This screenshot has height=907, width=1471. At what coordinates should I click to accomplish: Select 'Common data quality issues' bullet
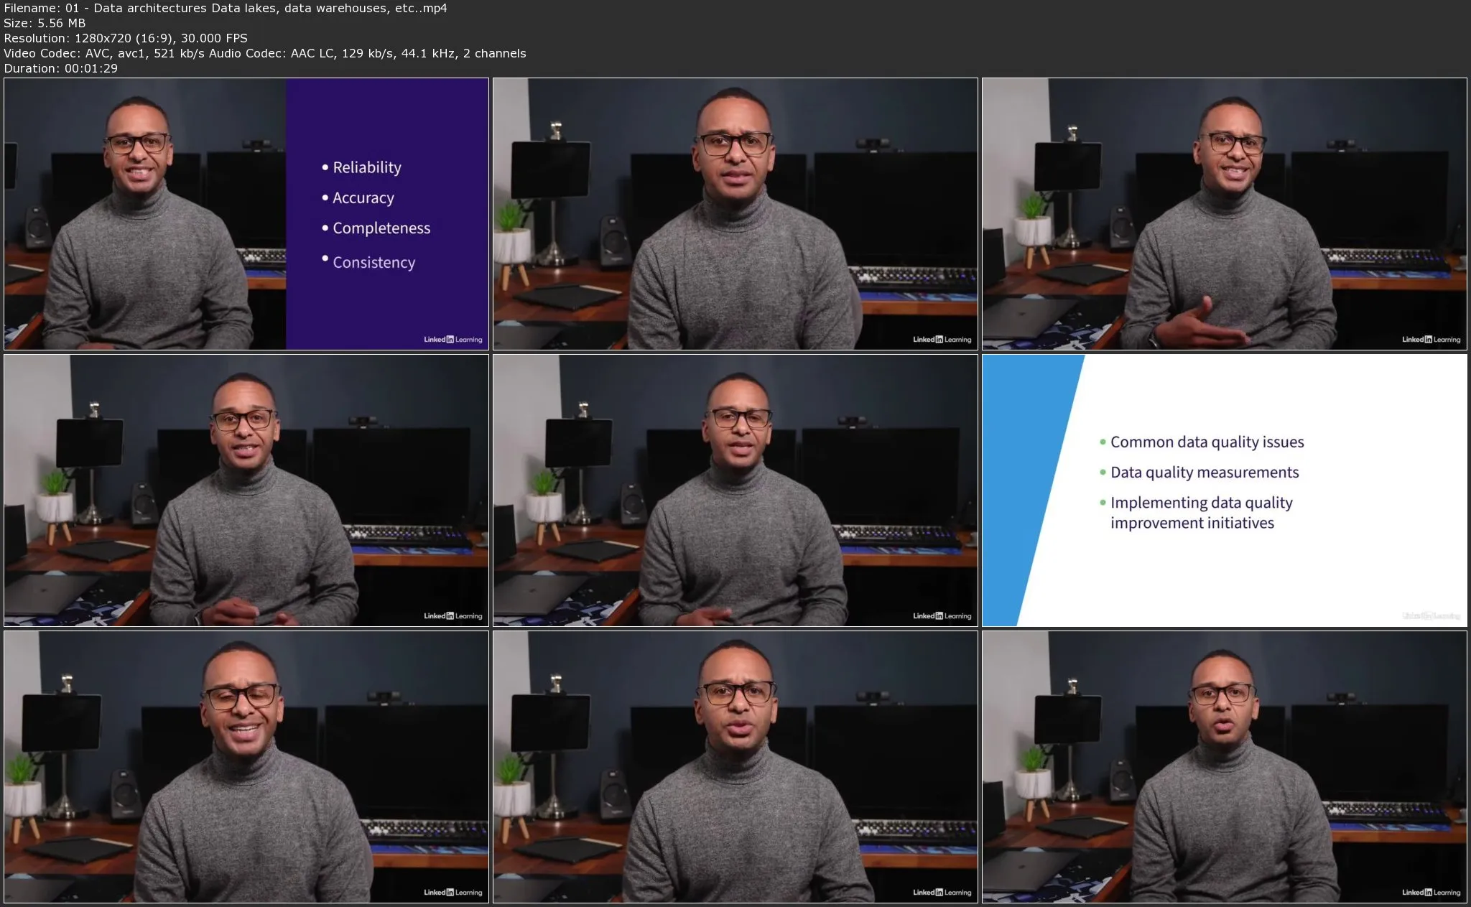pos(1207,442)
